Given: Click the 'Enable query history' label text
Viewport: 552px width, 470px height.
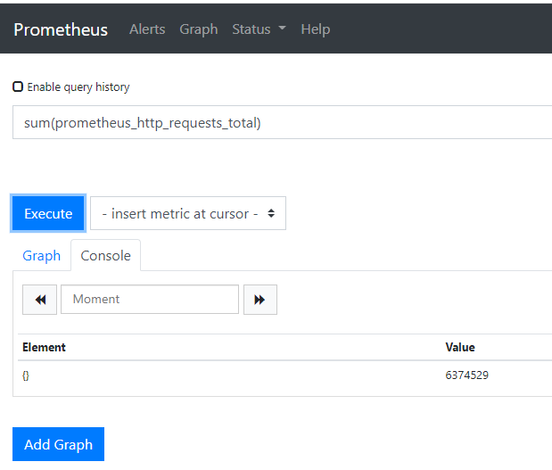Looking at the screenshot, I should tap(78, 87).
